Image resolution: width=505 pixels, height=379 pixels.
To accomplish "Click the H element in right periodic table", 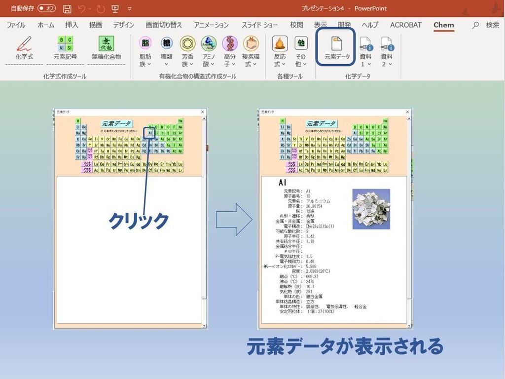I will pos(283,121).
